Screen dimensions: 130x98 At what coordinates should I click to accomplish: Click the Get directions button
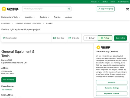(9, 80)
